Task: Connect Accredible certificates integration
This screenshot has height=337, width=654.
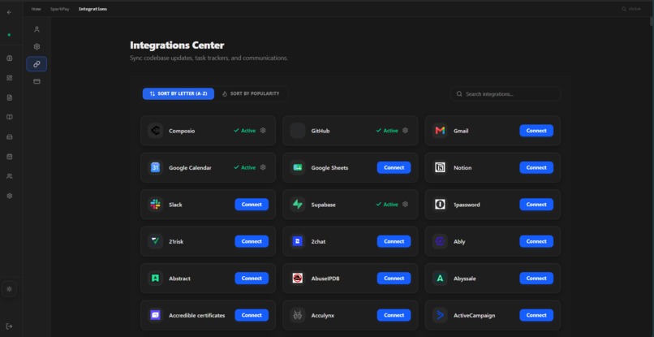Action: tap(252, 315)
